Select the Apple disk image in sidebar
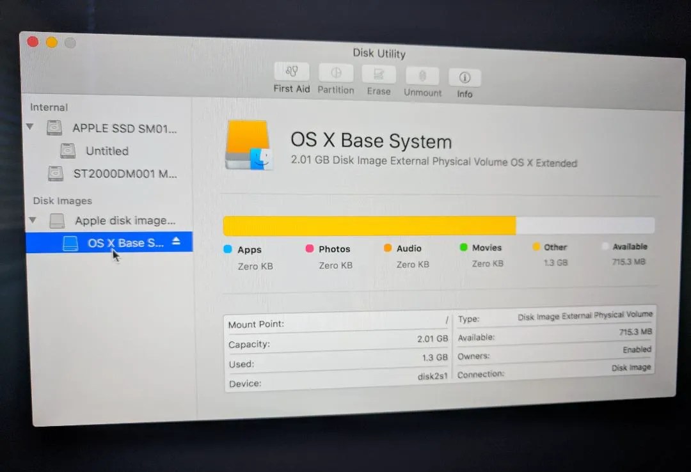Image resolution: width=691 pixels, height=472 pixels. click(125, 220)
